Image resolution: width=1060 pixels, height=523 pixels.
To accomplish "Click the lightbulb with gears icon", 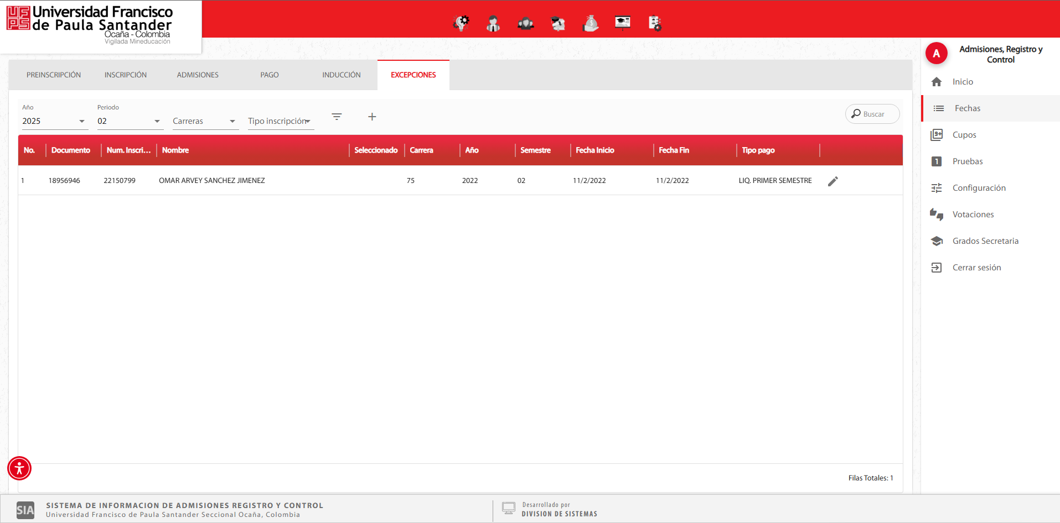I will 461,23.
